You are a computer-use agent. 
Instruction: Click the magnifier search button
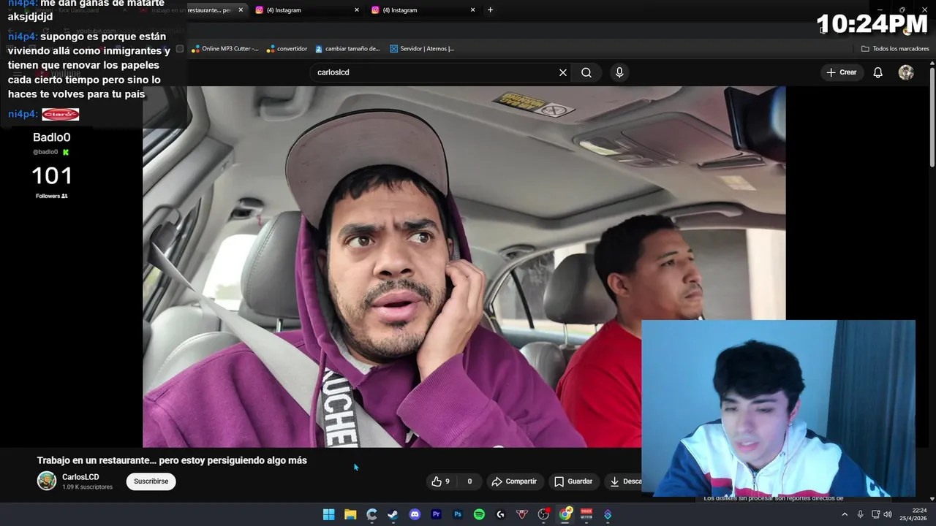point(586,72)
